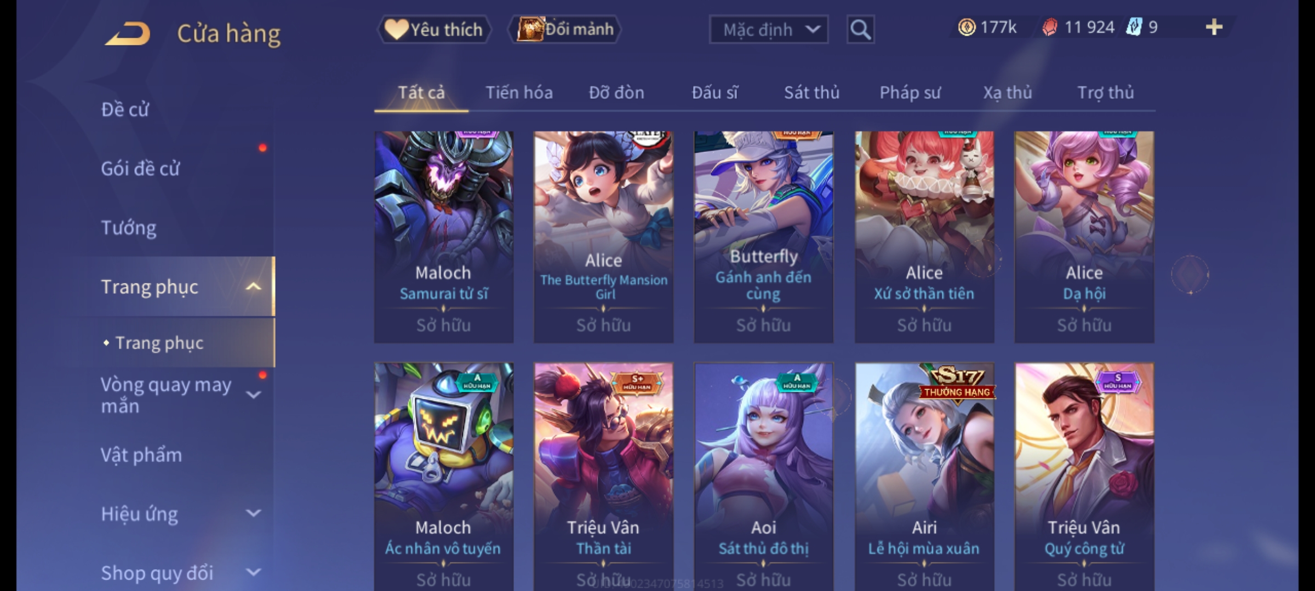
Task: Switch to the Sát thủ tab
Action: pos(811,92)
